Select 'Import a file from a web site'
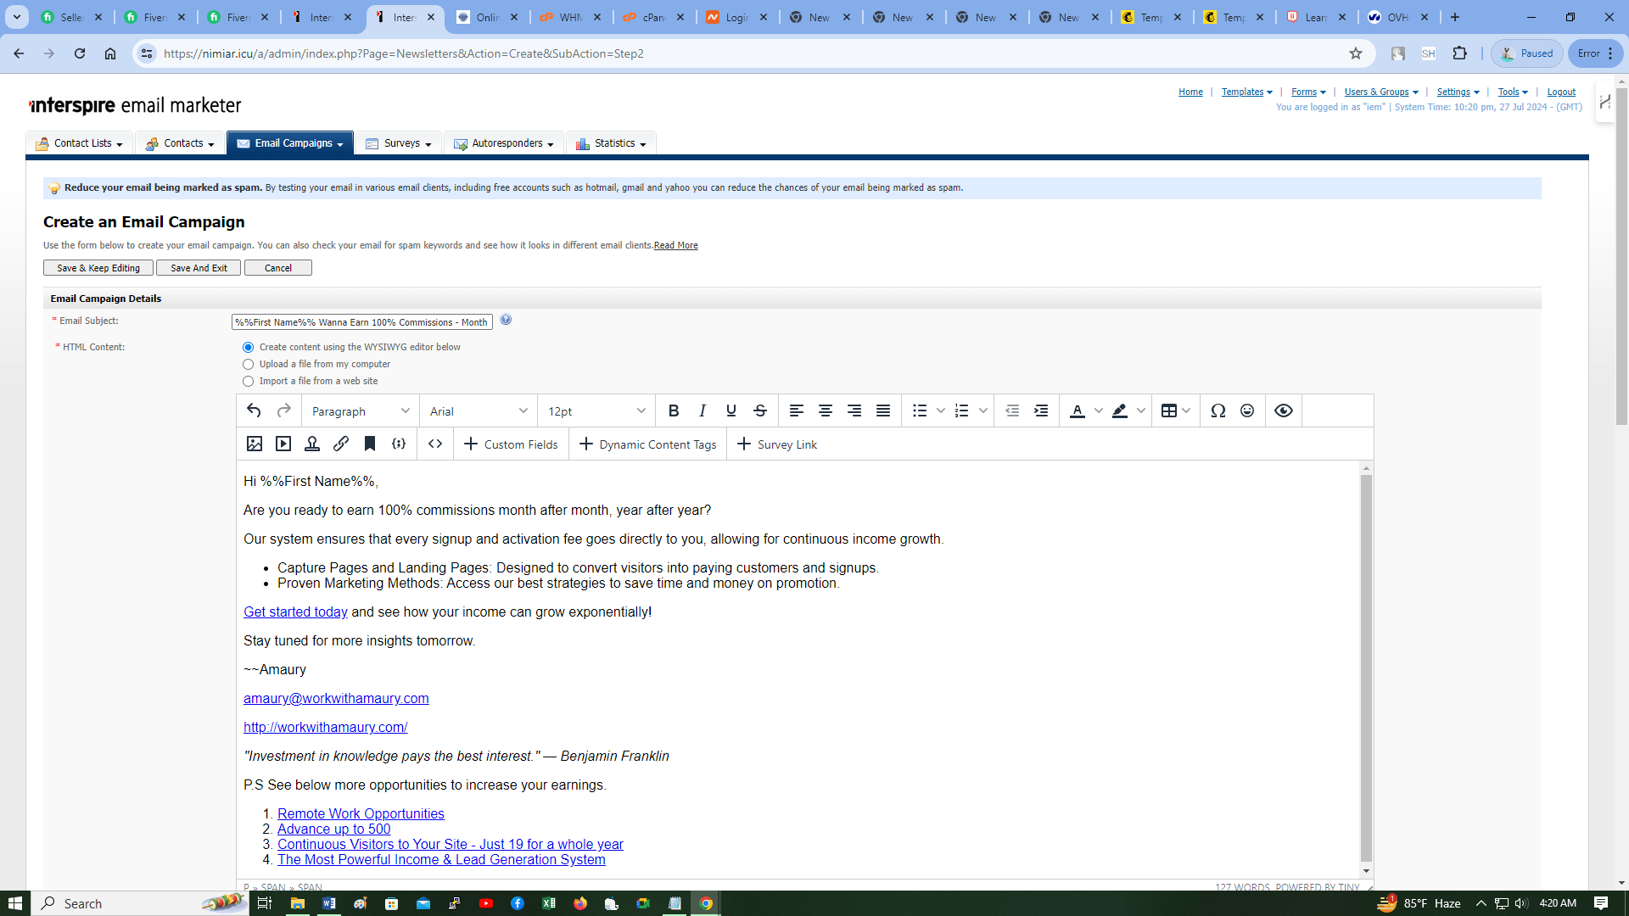 (249, 382)
